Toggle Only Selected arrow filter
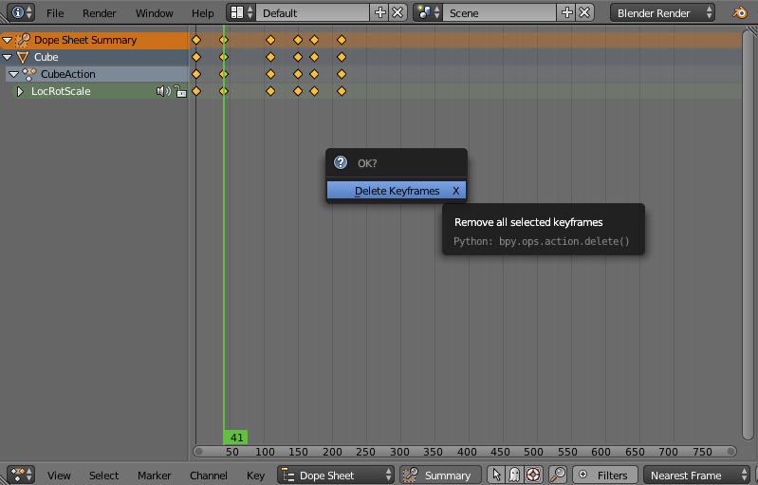The width and height of the screenshot is (758, 485). tap(496, 475)
